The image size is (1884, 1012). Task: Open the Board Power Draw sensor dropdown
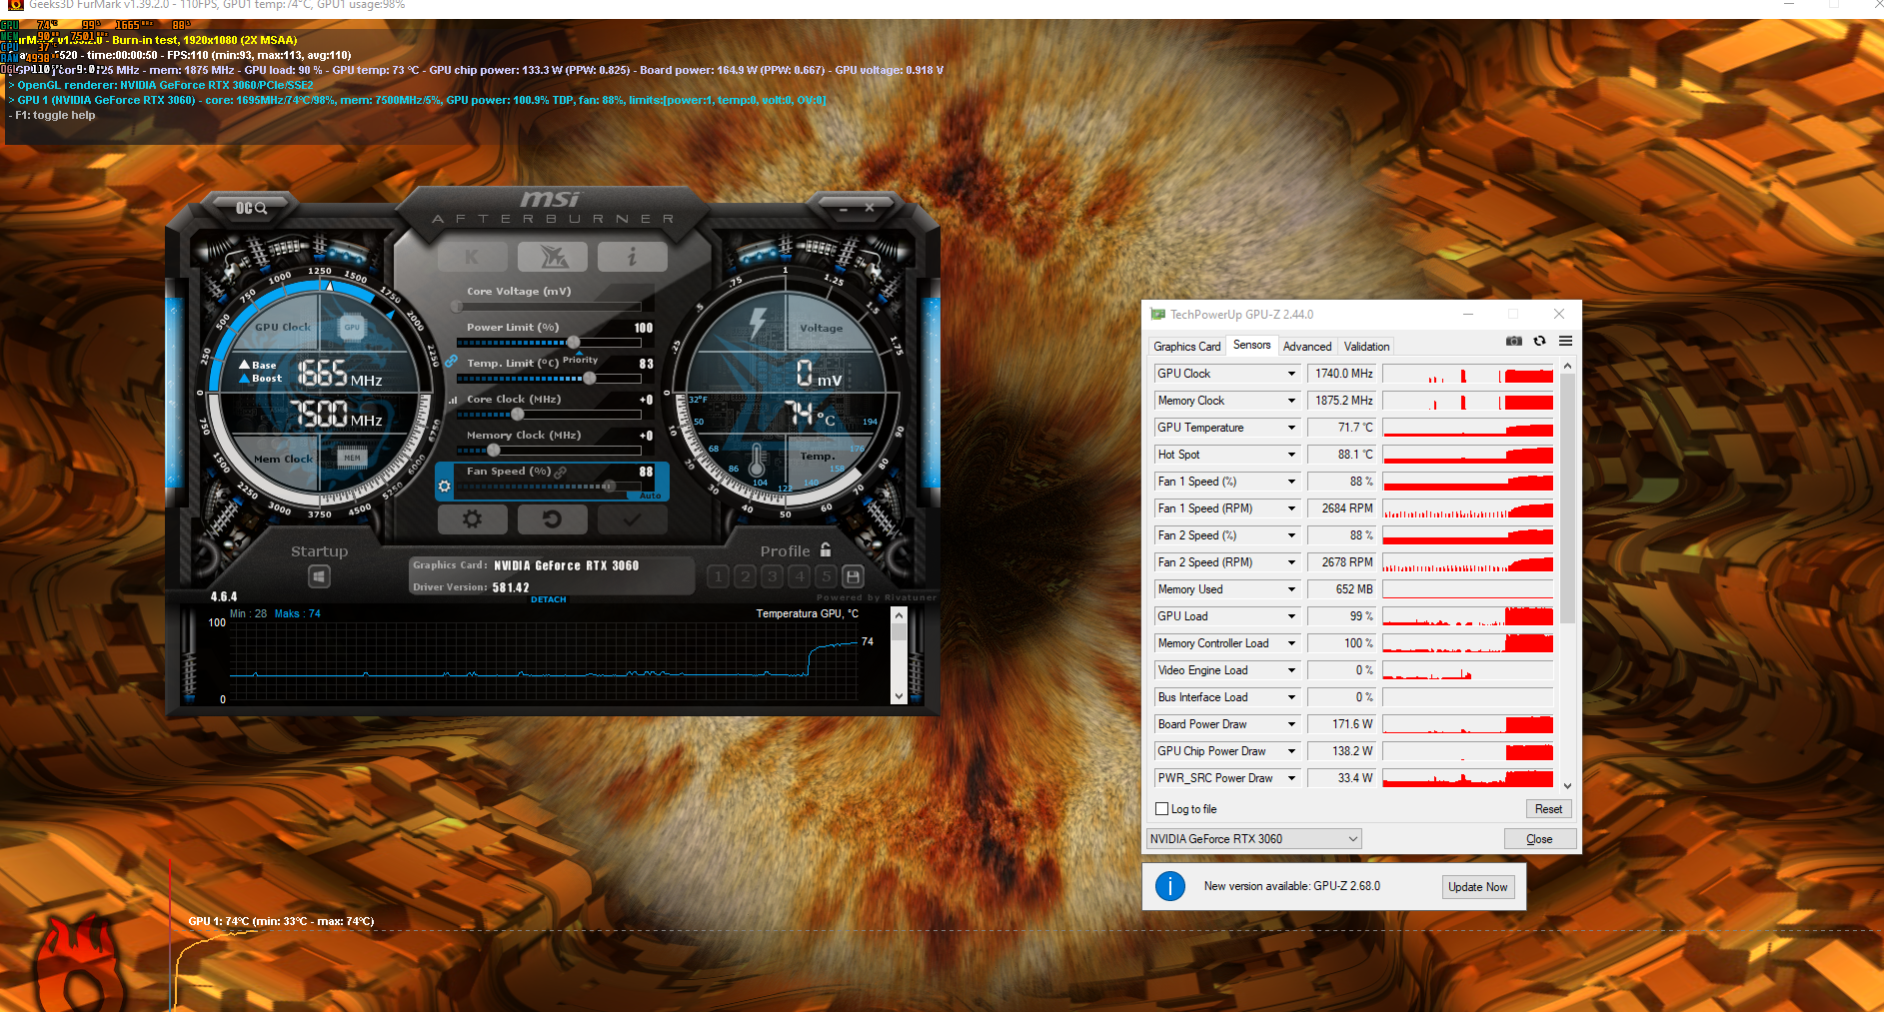tap(1291, 724)
